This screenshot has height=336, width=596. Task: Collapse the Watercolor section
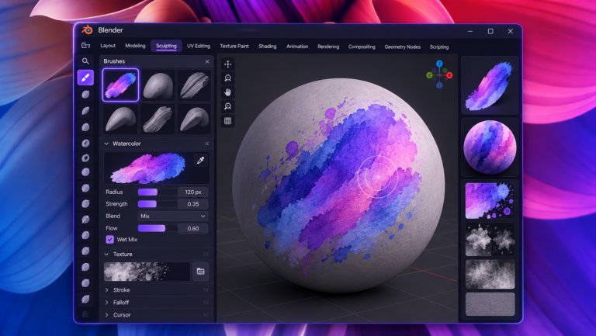pyautogui.click(x=106, y=144)
